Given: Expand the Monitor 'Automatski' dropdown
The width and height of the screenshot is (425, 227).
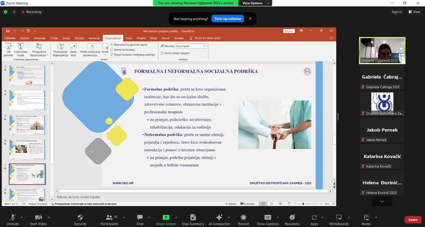Looking at the screenshot, I should (205, 46).
